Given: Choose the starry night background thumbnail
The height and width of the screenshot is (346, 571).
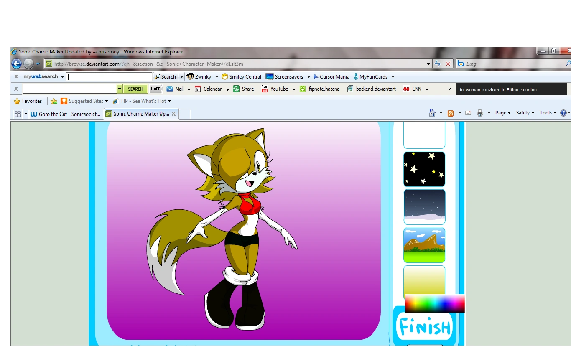Looking at the screenshot, I should pyautogui.click(x=424, y=169).
